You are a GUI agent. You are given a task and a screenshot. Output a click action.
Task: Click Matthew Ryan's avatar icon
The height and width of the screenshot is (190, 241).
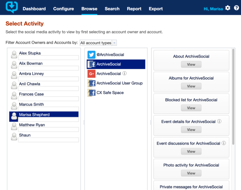coord(14,126)
